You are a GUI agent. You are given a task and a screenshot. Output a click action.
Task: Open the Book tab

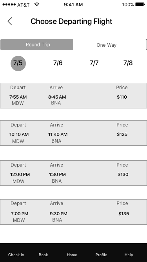point(44,255)
